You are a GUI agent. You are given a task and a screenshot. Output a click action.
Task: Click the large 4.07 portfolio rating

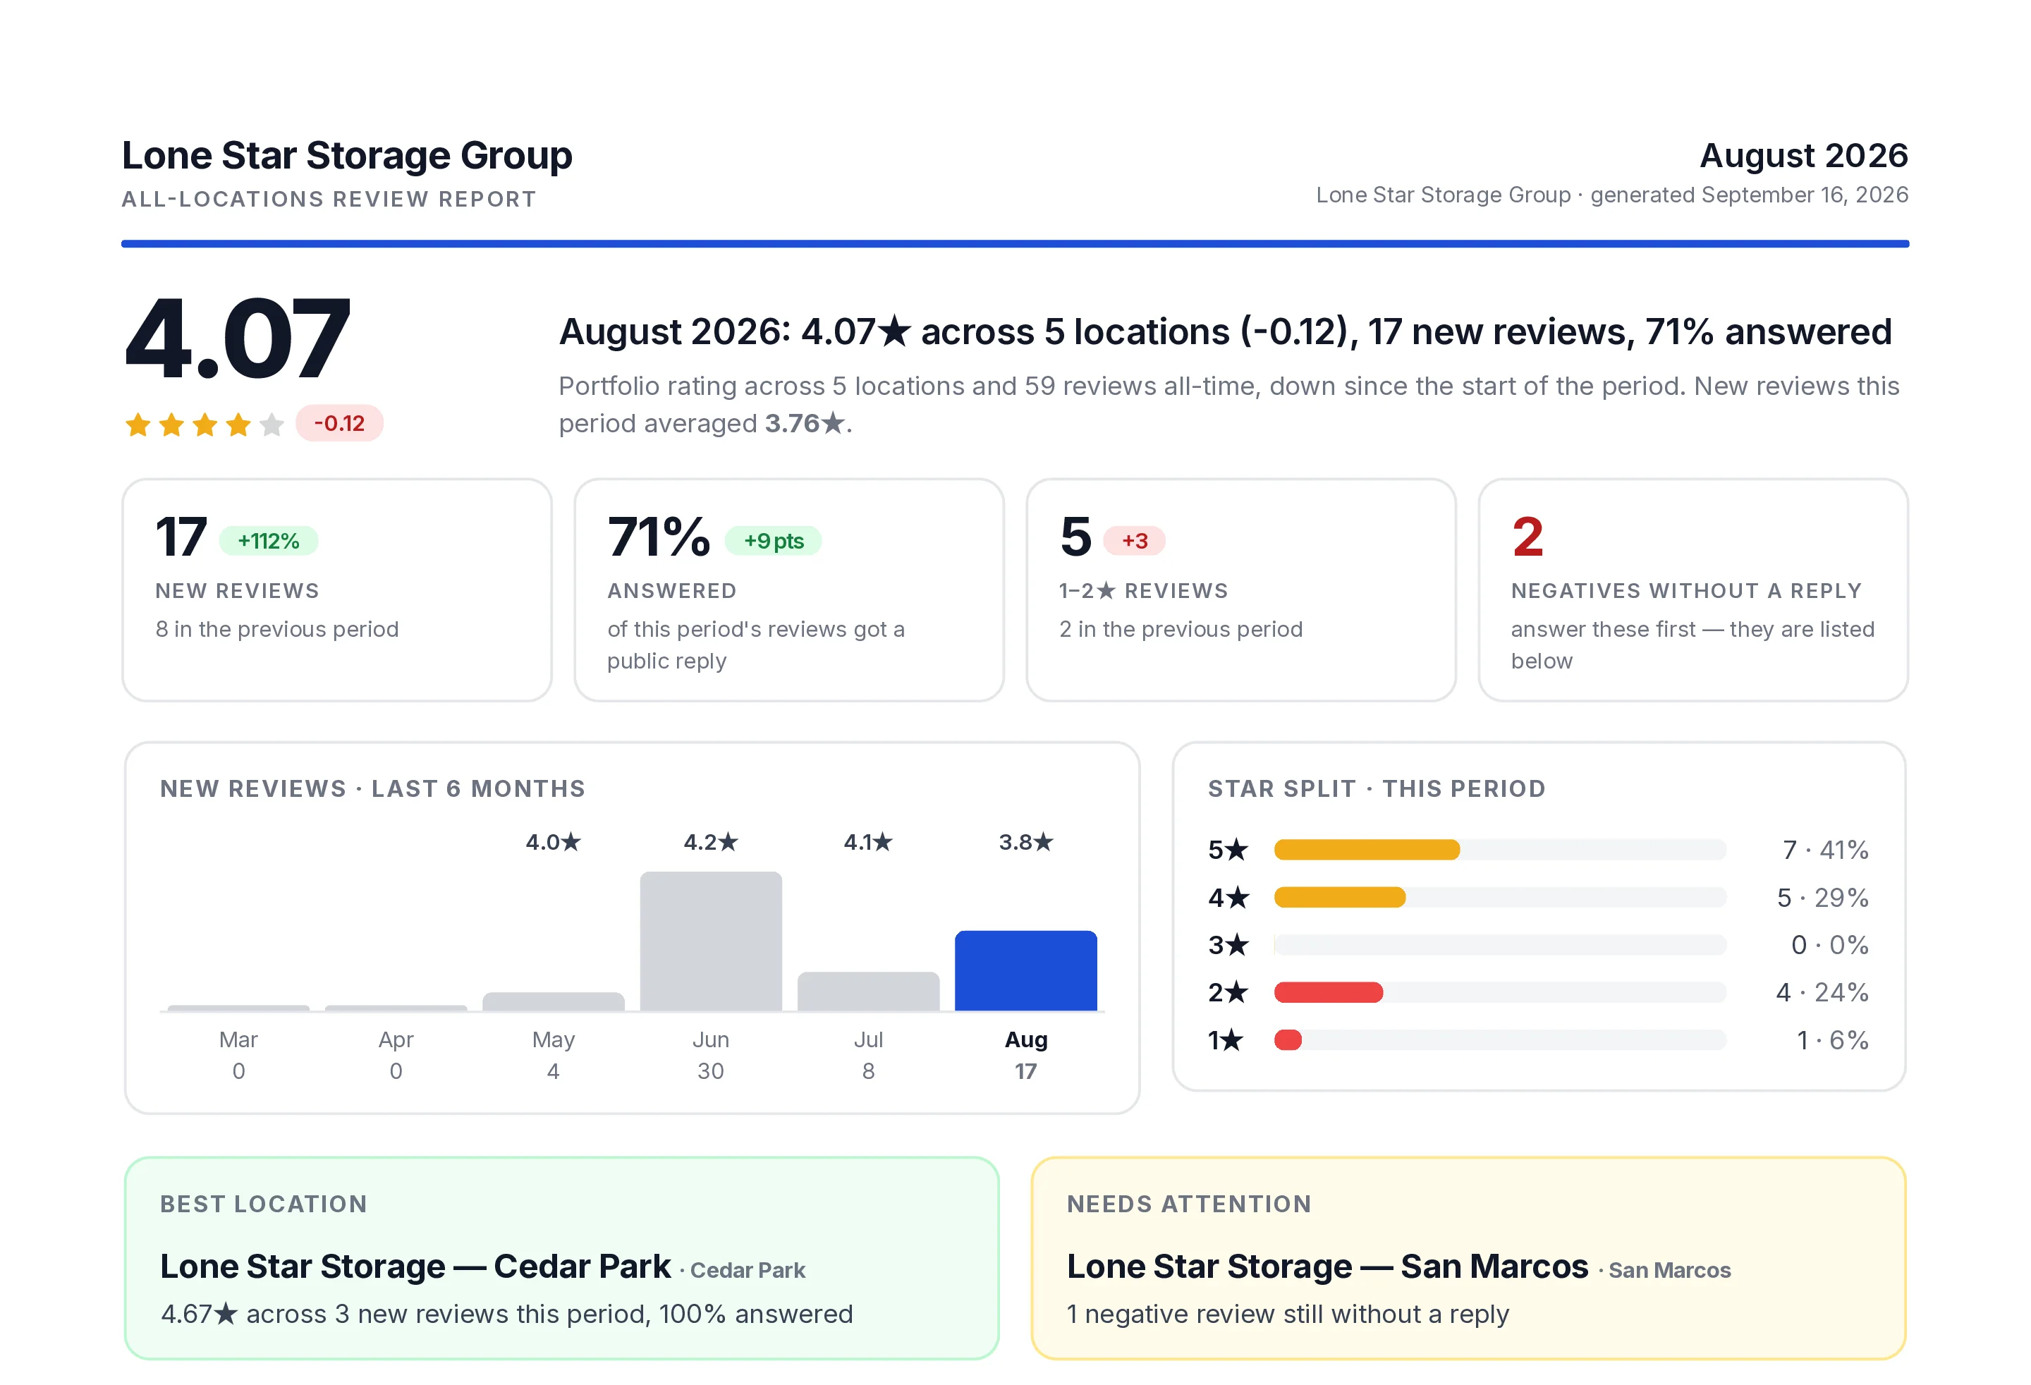click(238, 339)
